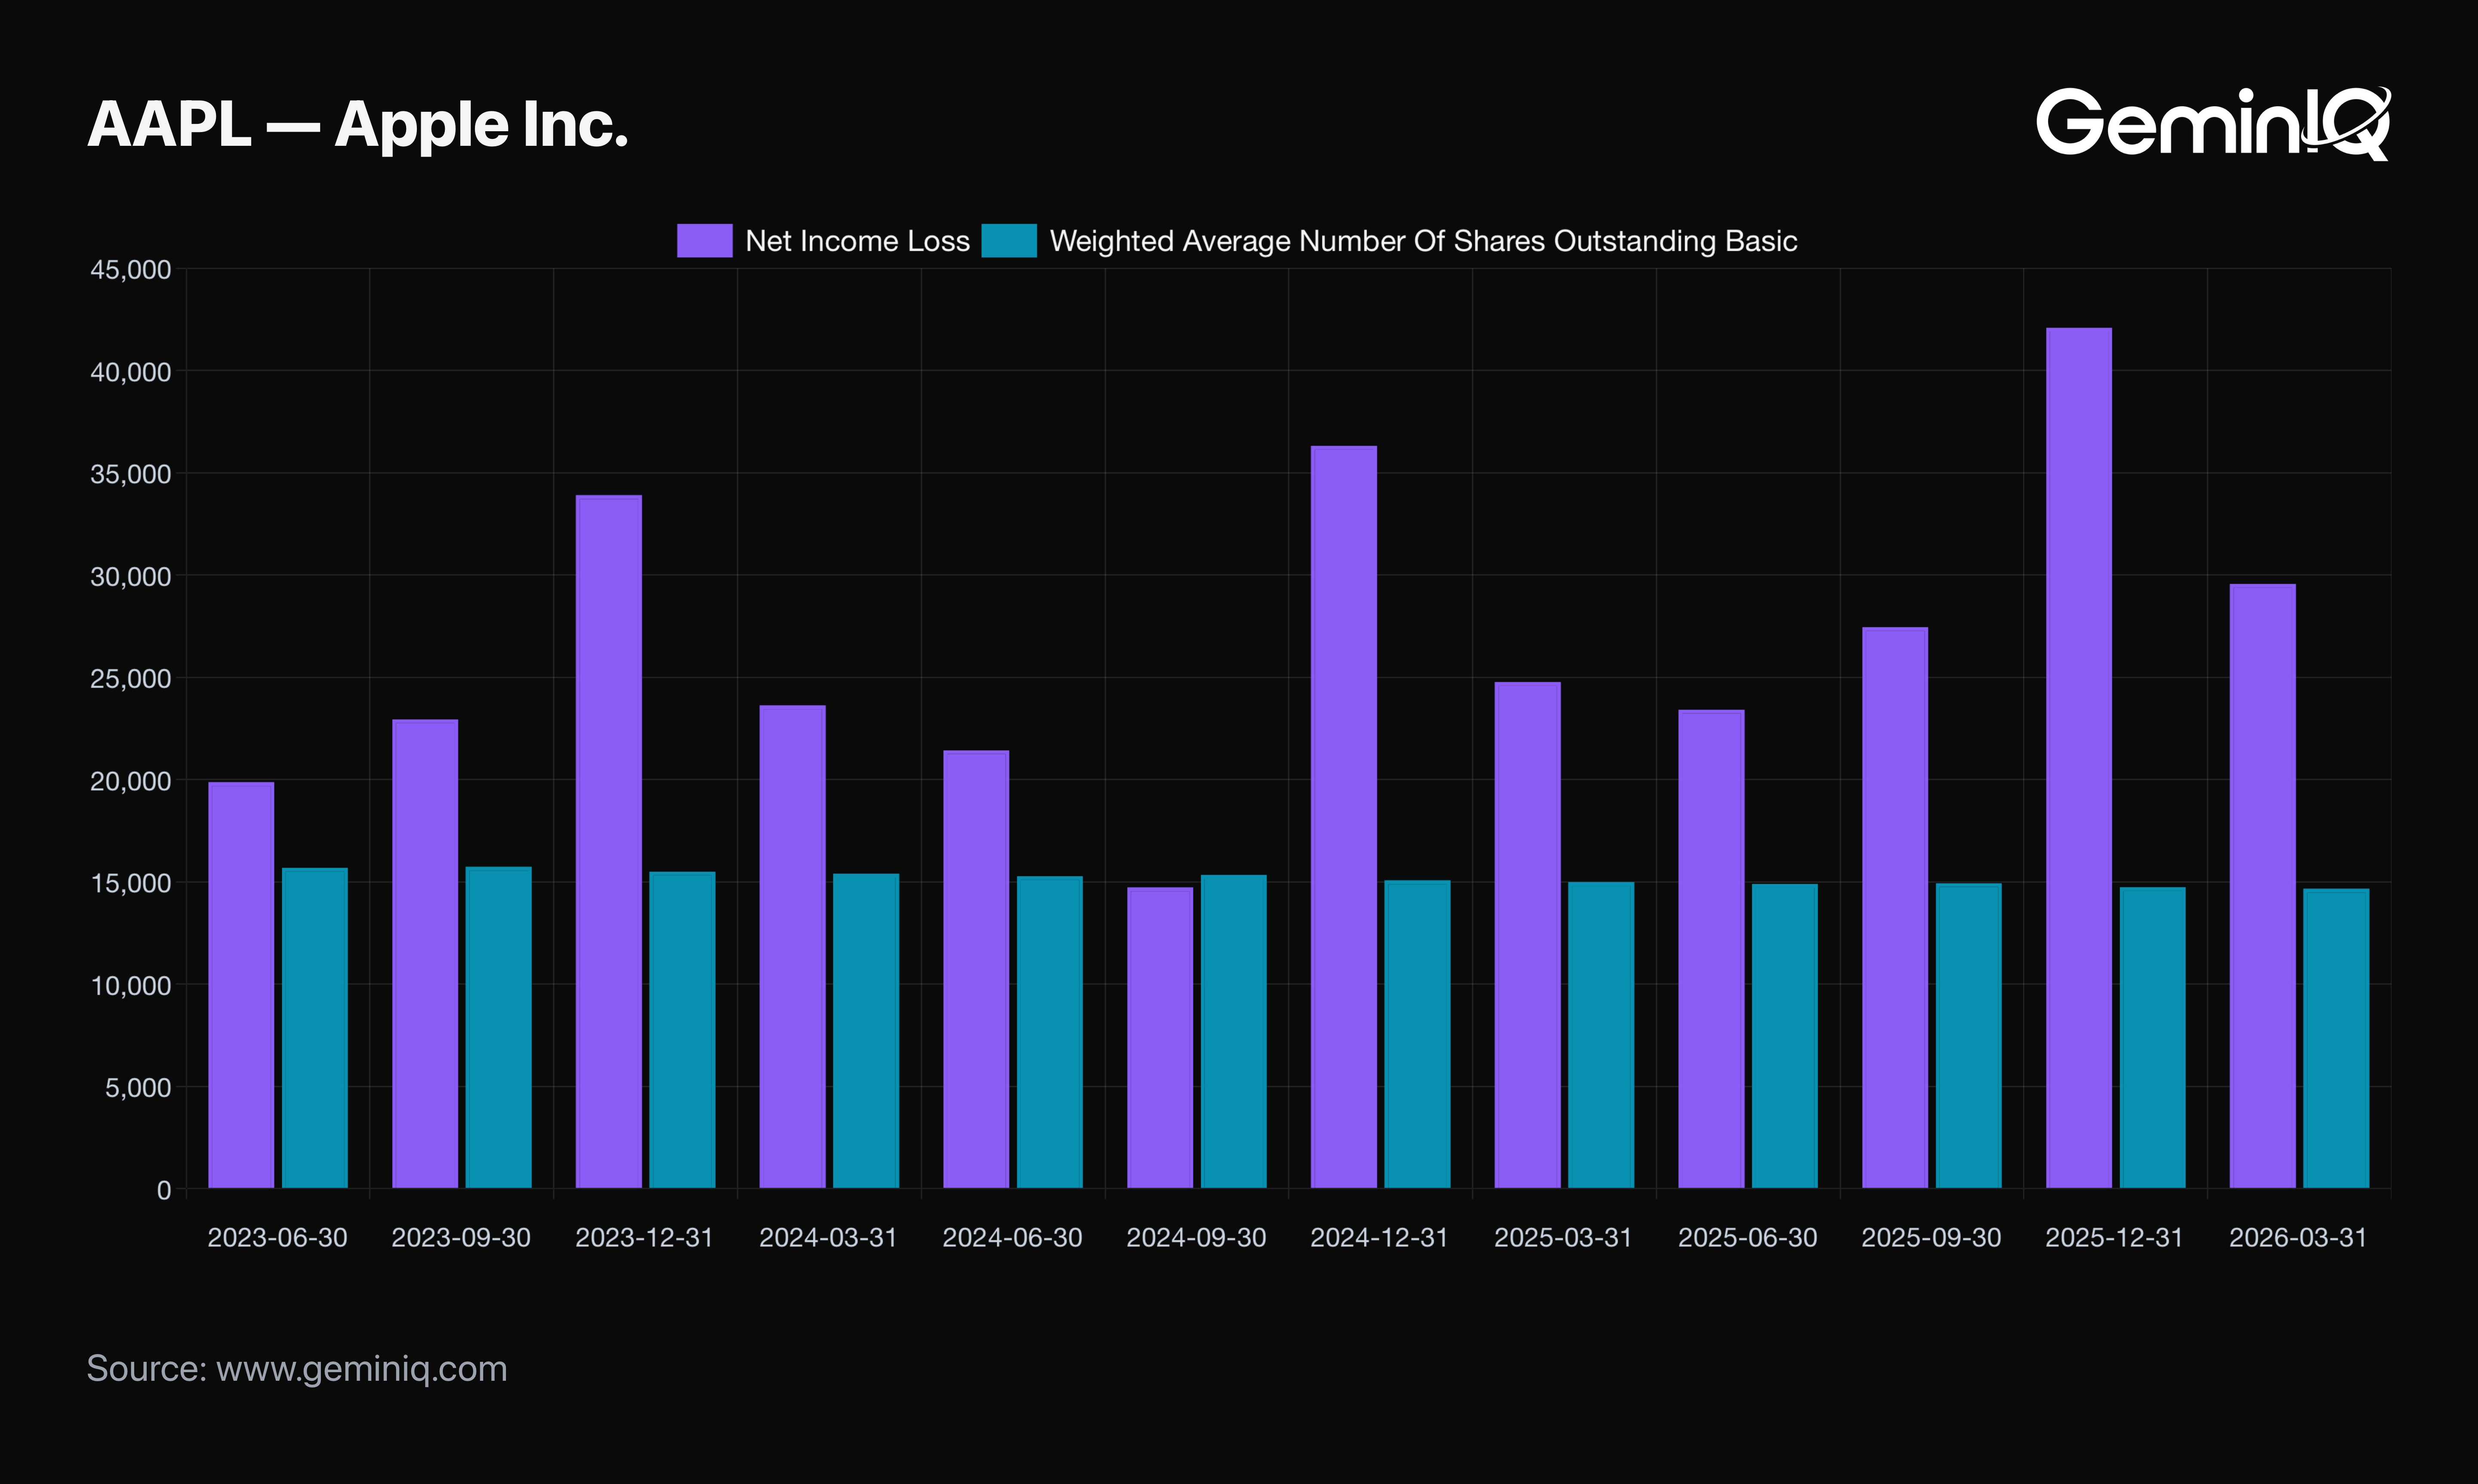Click the teal shares bar for 2025-06-30
Image resolution: width=2478 pixels, height=1484 pixels.
point(1785,1036)
